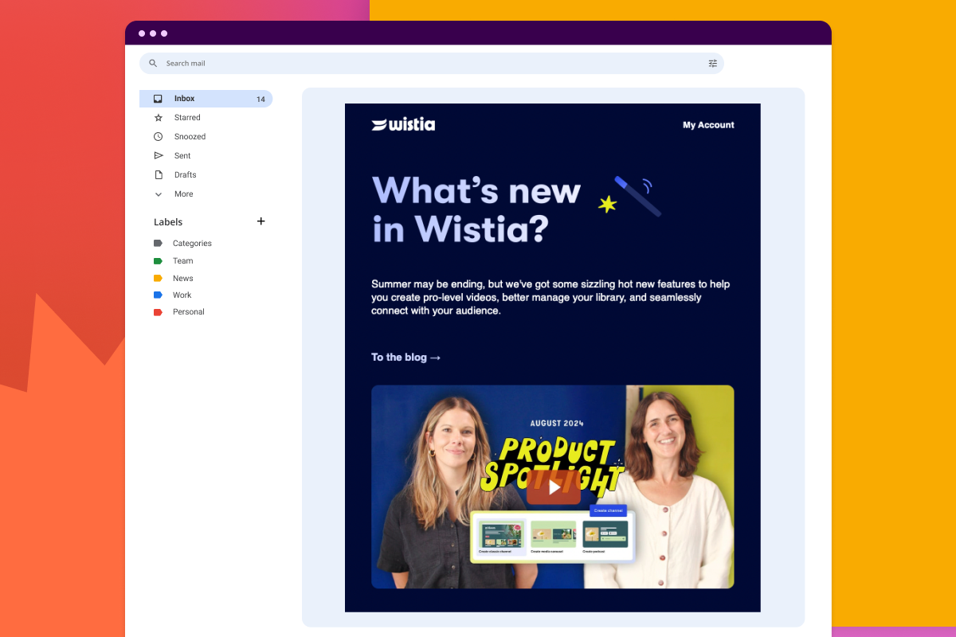The width and height of the screenshot is (956, 637).
Task: Follow the To the blog link
Action: (406, 358)
